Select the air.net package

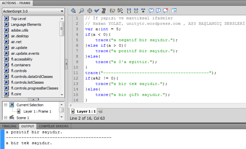click(x=16, y=42)
